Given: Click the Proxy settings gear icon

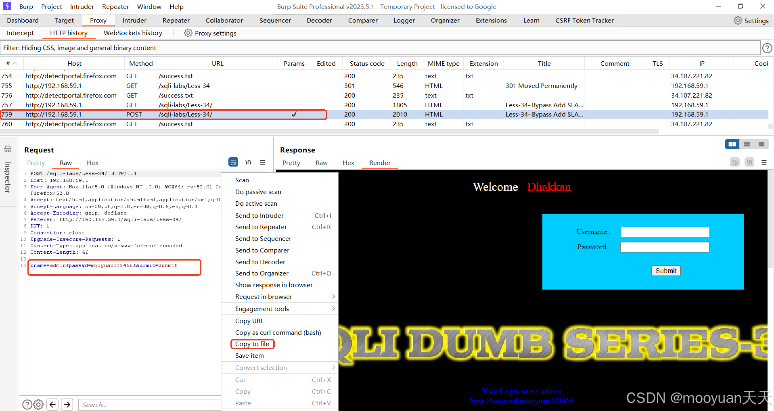Looking at the screenshot, I should point(188,33).
